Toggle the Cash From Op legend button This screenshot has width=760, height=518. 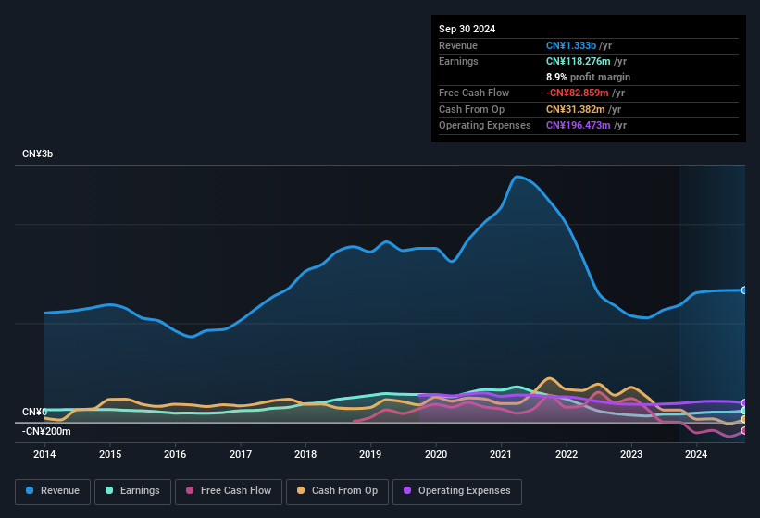[x=337, y=491]
